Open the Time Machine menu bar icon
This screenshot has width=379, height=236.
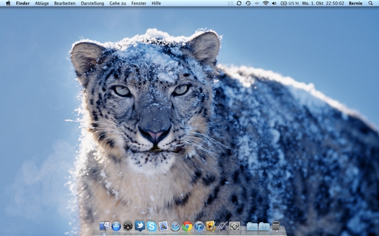tap(248, 3)
